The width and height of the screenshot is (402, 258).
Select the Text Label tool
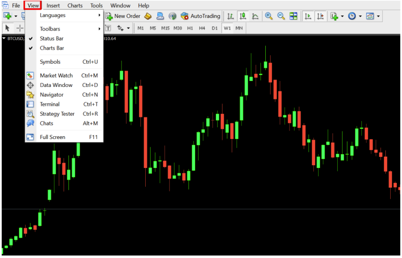coord(108,28)
